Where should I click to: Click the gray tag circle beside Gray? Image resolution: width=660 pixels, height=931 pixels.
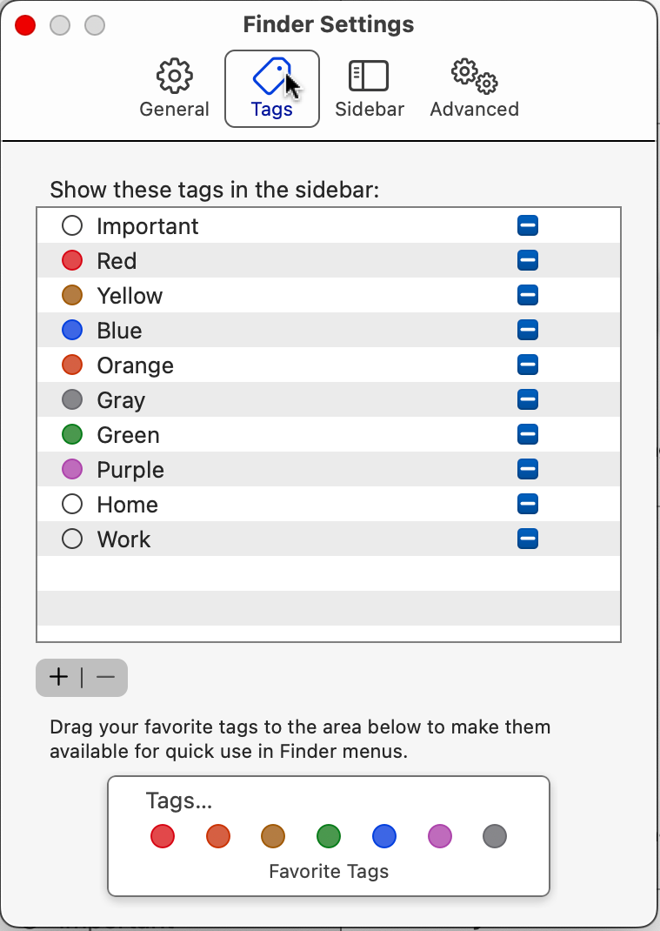72,399
